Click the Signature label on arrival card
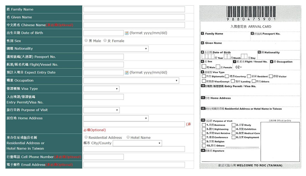The width and height of the screenshot is (306, 176). click(218, 151)
